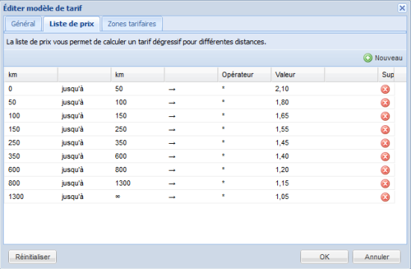Click end km cell 1300
The height and width of the screenshot is (269, 411).
(x=138, y=183)
